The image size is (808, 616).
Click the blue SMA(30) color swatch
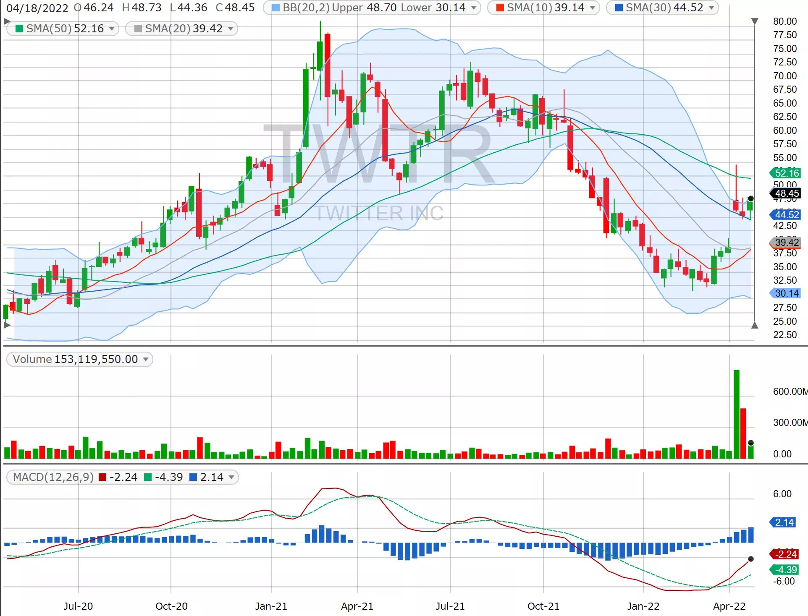(x=619, y=8)
